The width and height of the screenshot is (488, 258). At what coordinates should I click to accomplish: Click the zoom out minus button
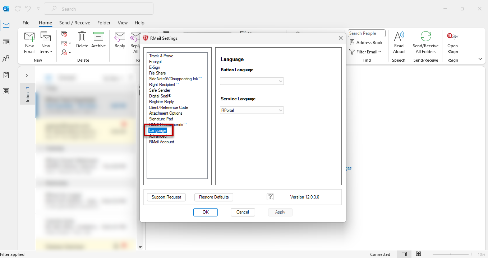pyautogui.click(x=430, y=254)
